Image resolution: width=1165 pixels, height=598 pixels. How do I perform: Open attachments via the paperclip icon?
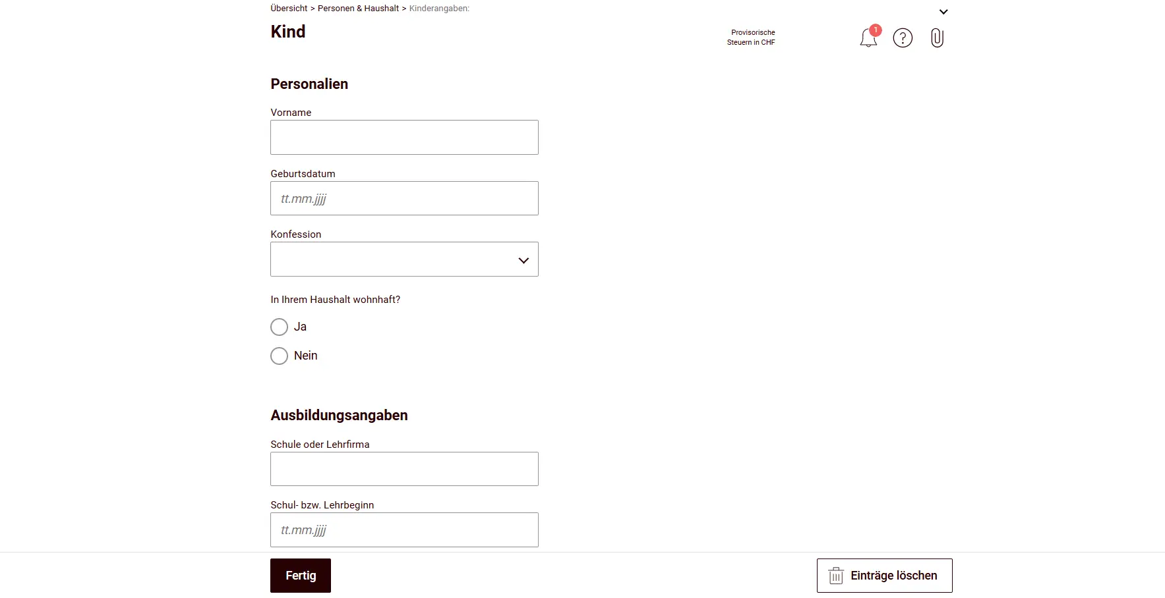(x=937, y=38)
